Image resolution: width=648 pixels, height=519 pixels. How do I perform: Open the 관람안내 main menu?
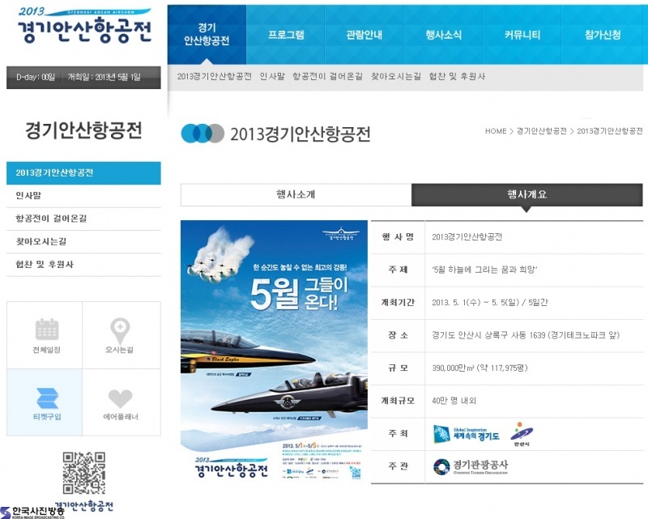coord(364,34)
